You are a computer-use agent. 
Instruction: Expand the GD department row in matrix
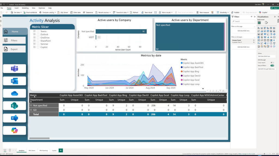pyautogui.click(x=31, y=110)
